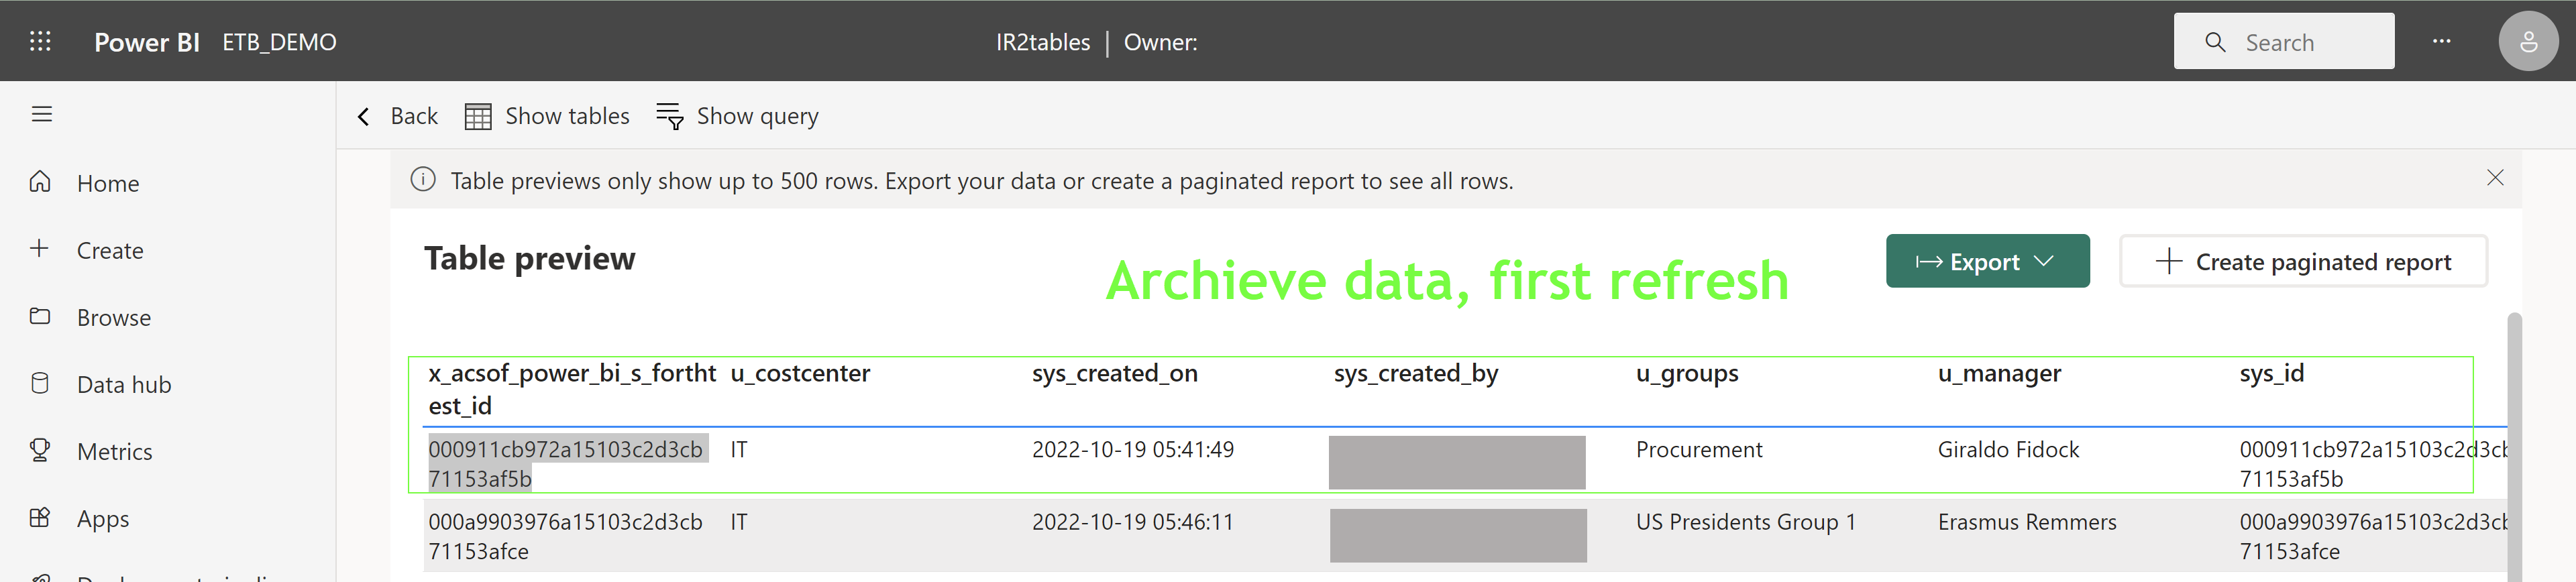Select Show tables in toolbar
The height and width of the screenshot is (582, 2576).
point(547,116)
